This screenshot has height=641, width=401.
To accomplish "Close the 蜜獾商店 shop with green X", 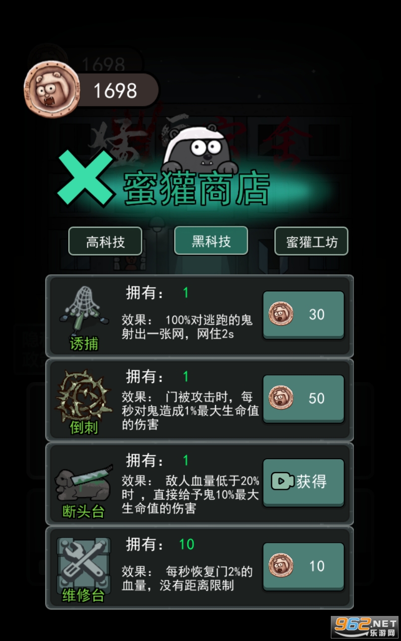I will (85, 179).
